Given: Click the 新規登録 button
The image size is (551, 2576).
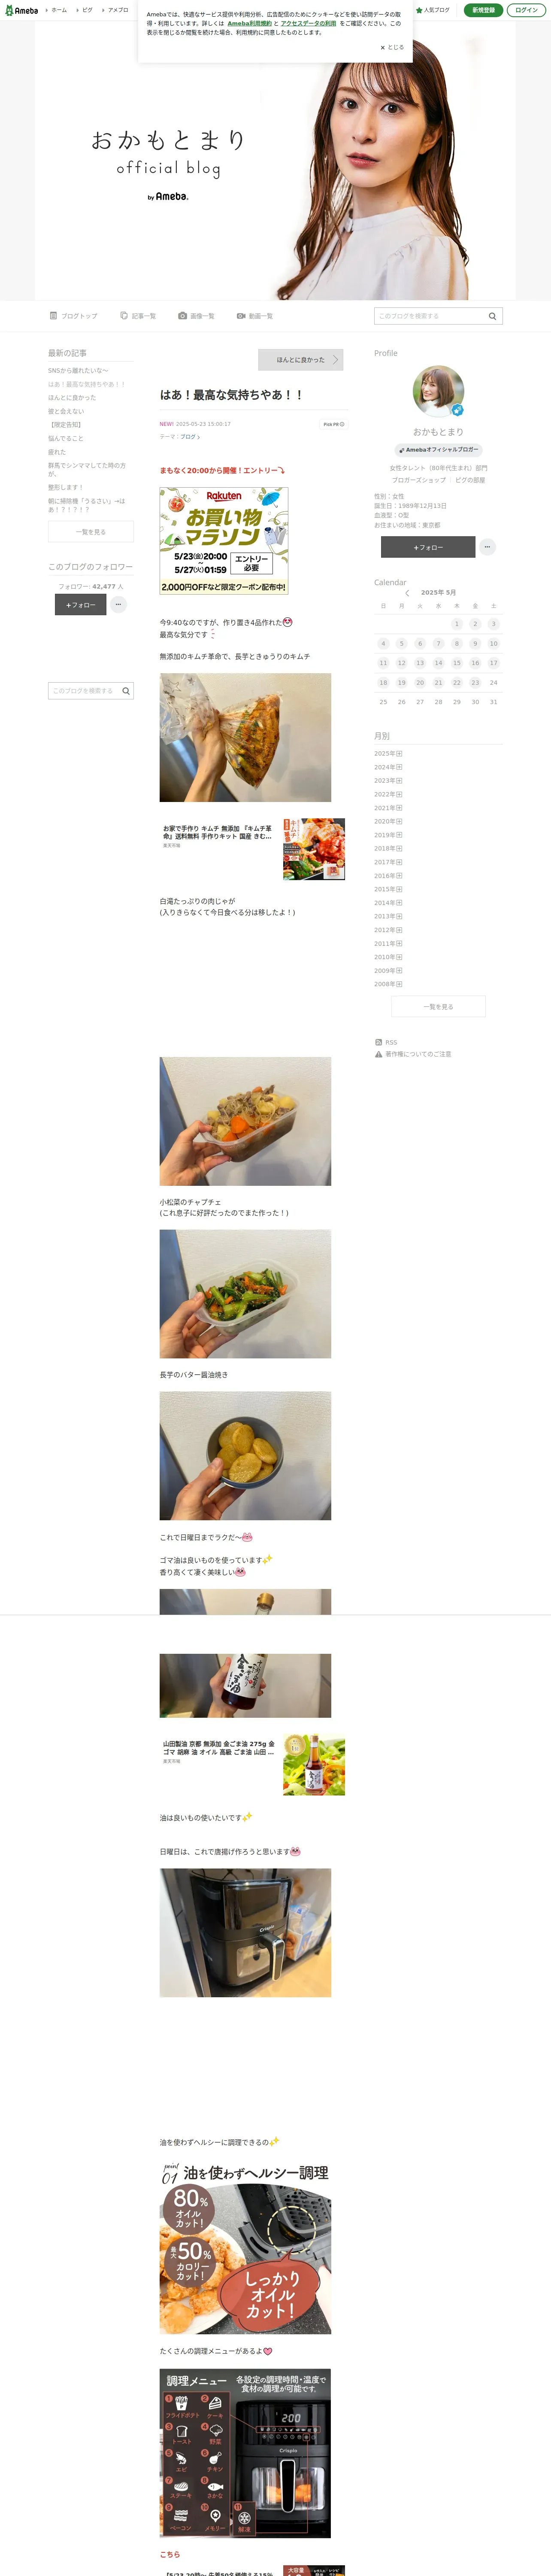Looking at the screenshot, I should (483, 10).
